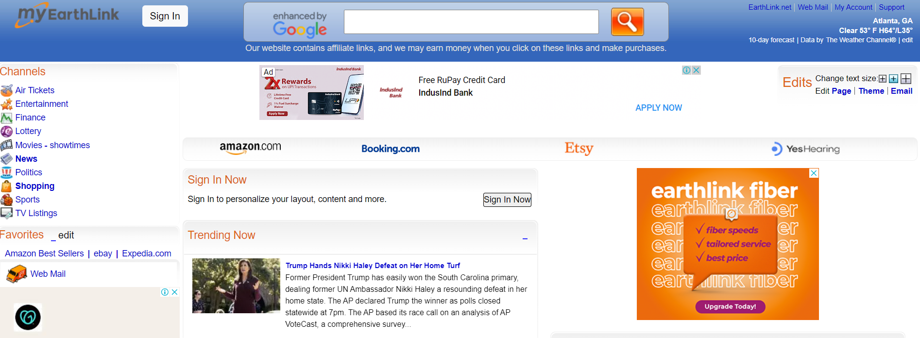Click the Entertainment star icon
The width and height of the screenshot is (920, 338).
click(7, 104)
